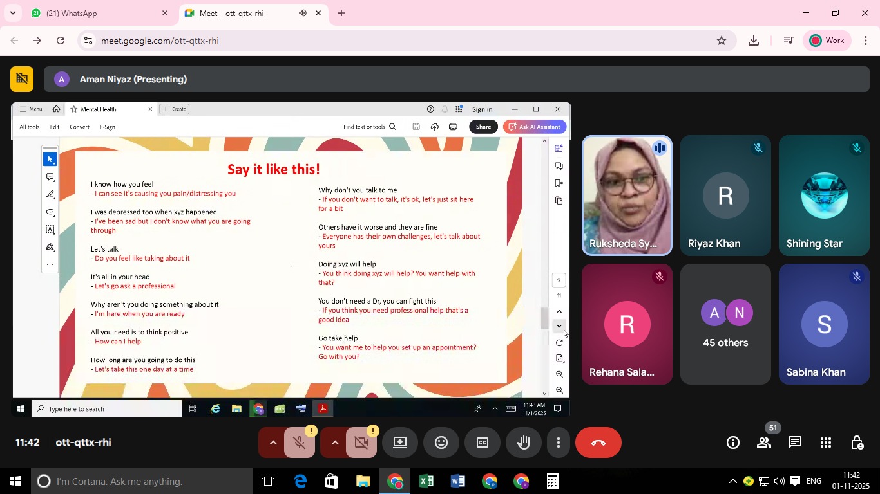The image size is (880, 494).
Task: Open Chrome tab search dropdown arrow
Action: coord(12,13)
